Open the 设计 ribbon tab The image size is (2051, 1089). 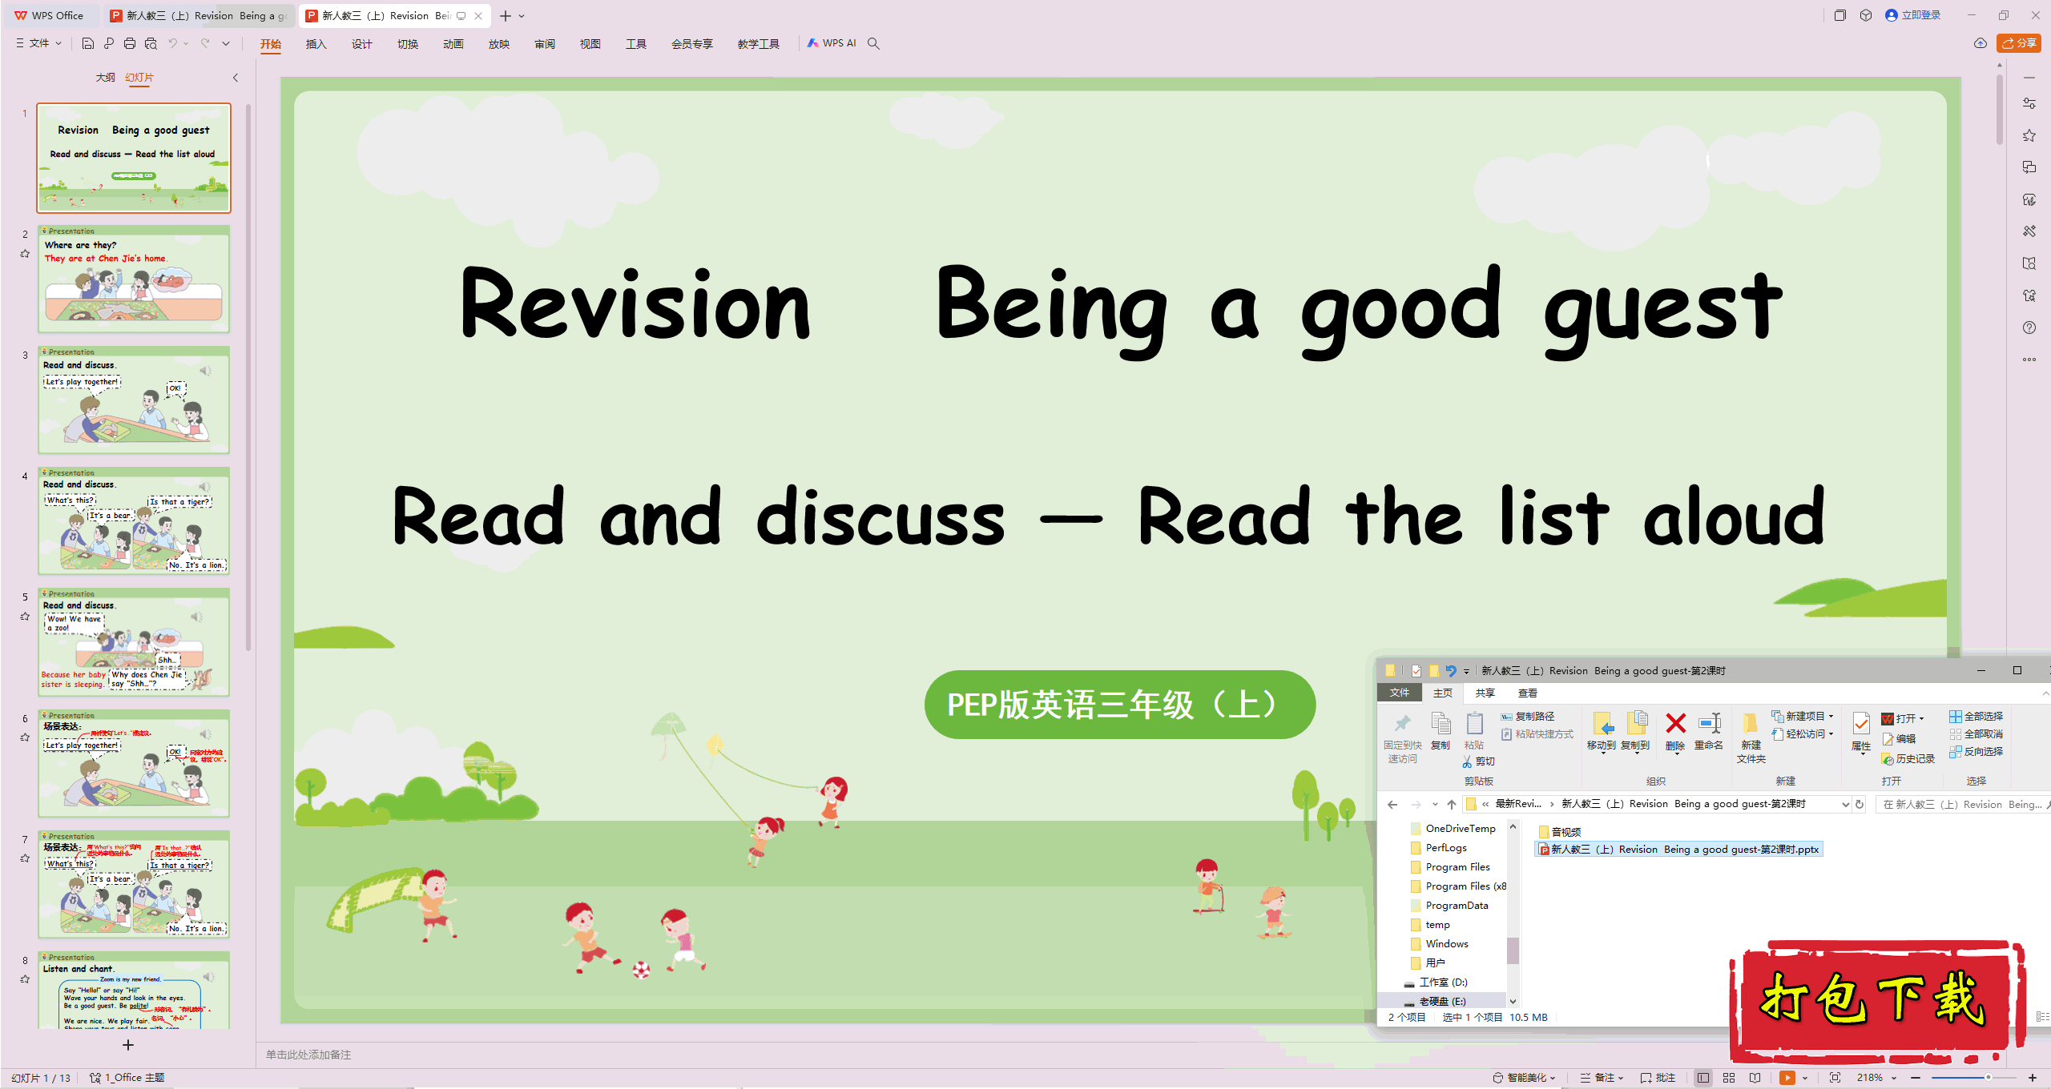362,44
